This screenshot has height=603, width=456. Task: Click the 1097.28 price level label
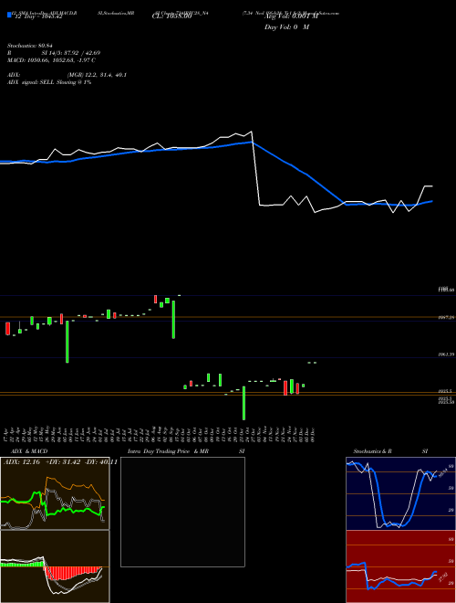(x=447, y=318)
